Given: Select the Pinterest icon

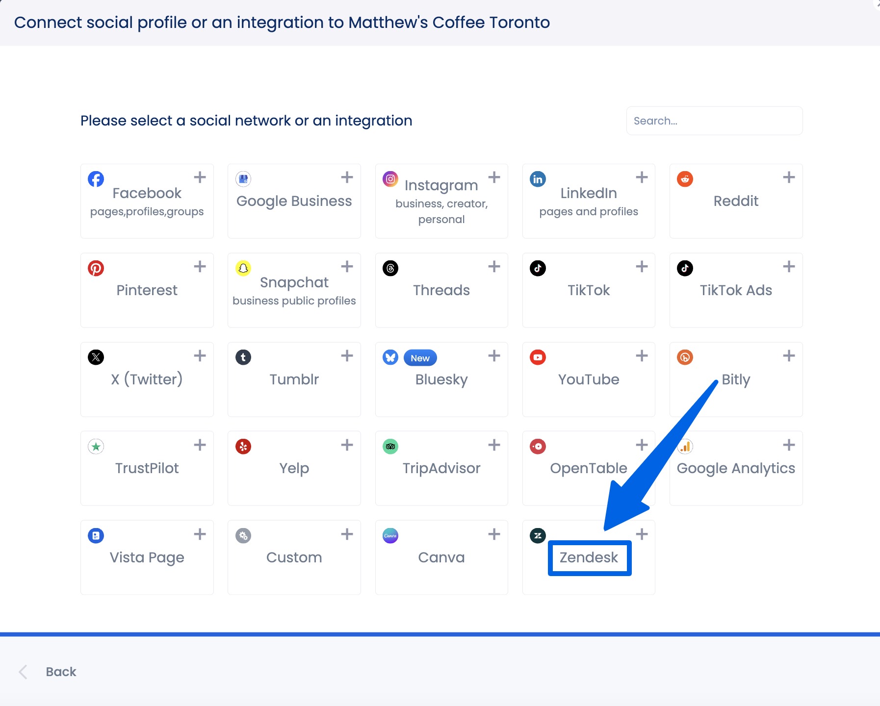Looking at the screenshot, I should pyautogui.click(x=96, y=268).
